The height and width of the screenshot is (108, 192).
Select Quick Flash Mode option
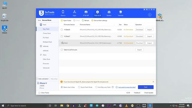(x=79, y=87)
